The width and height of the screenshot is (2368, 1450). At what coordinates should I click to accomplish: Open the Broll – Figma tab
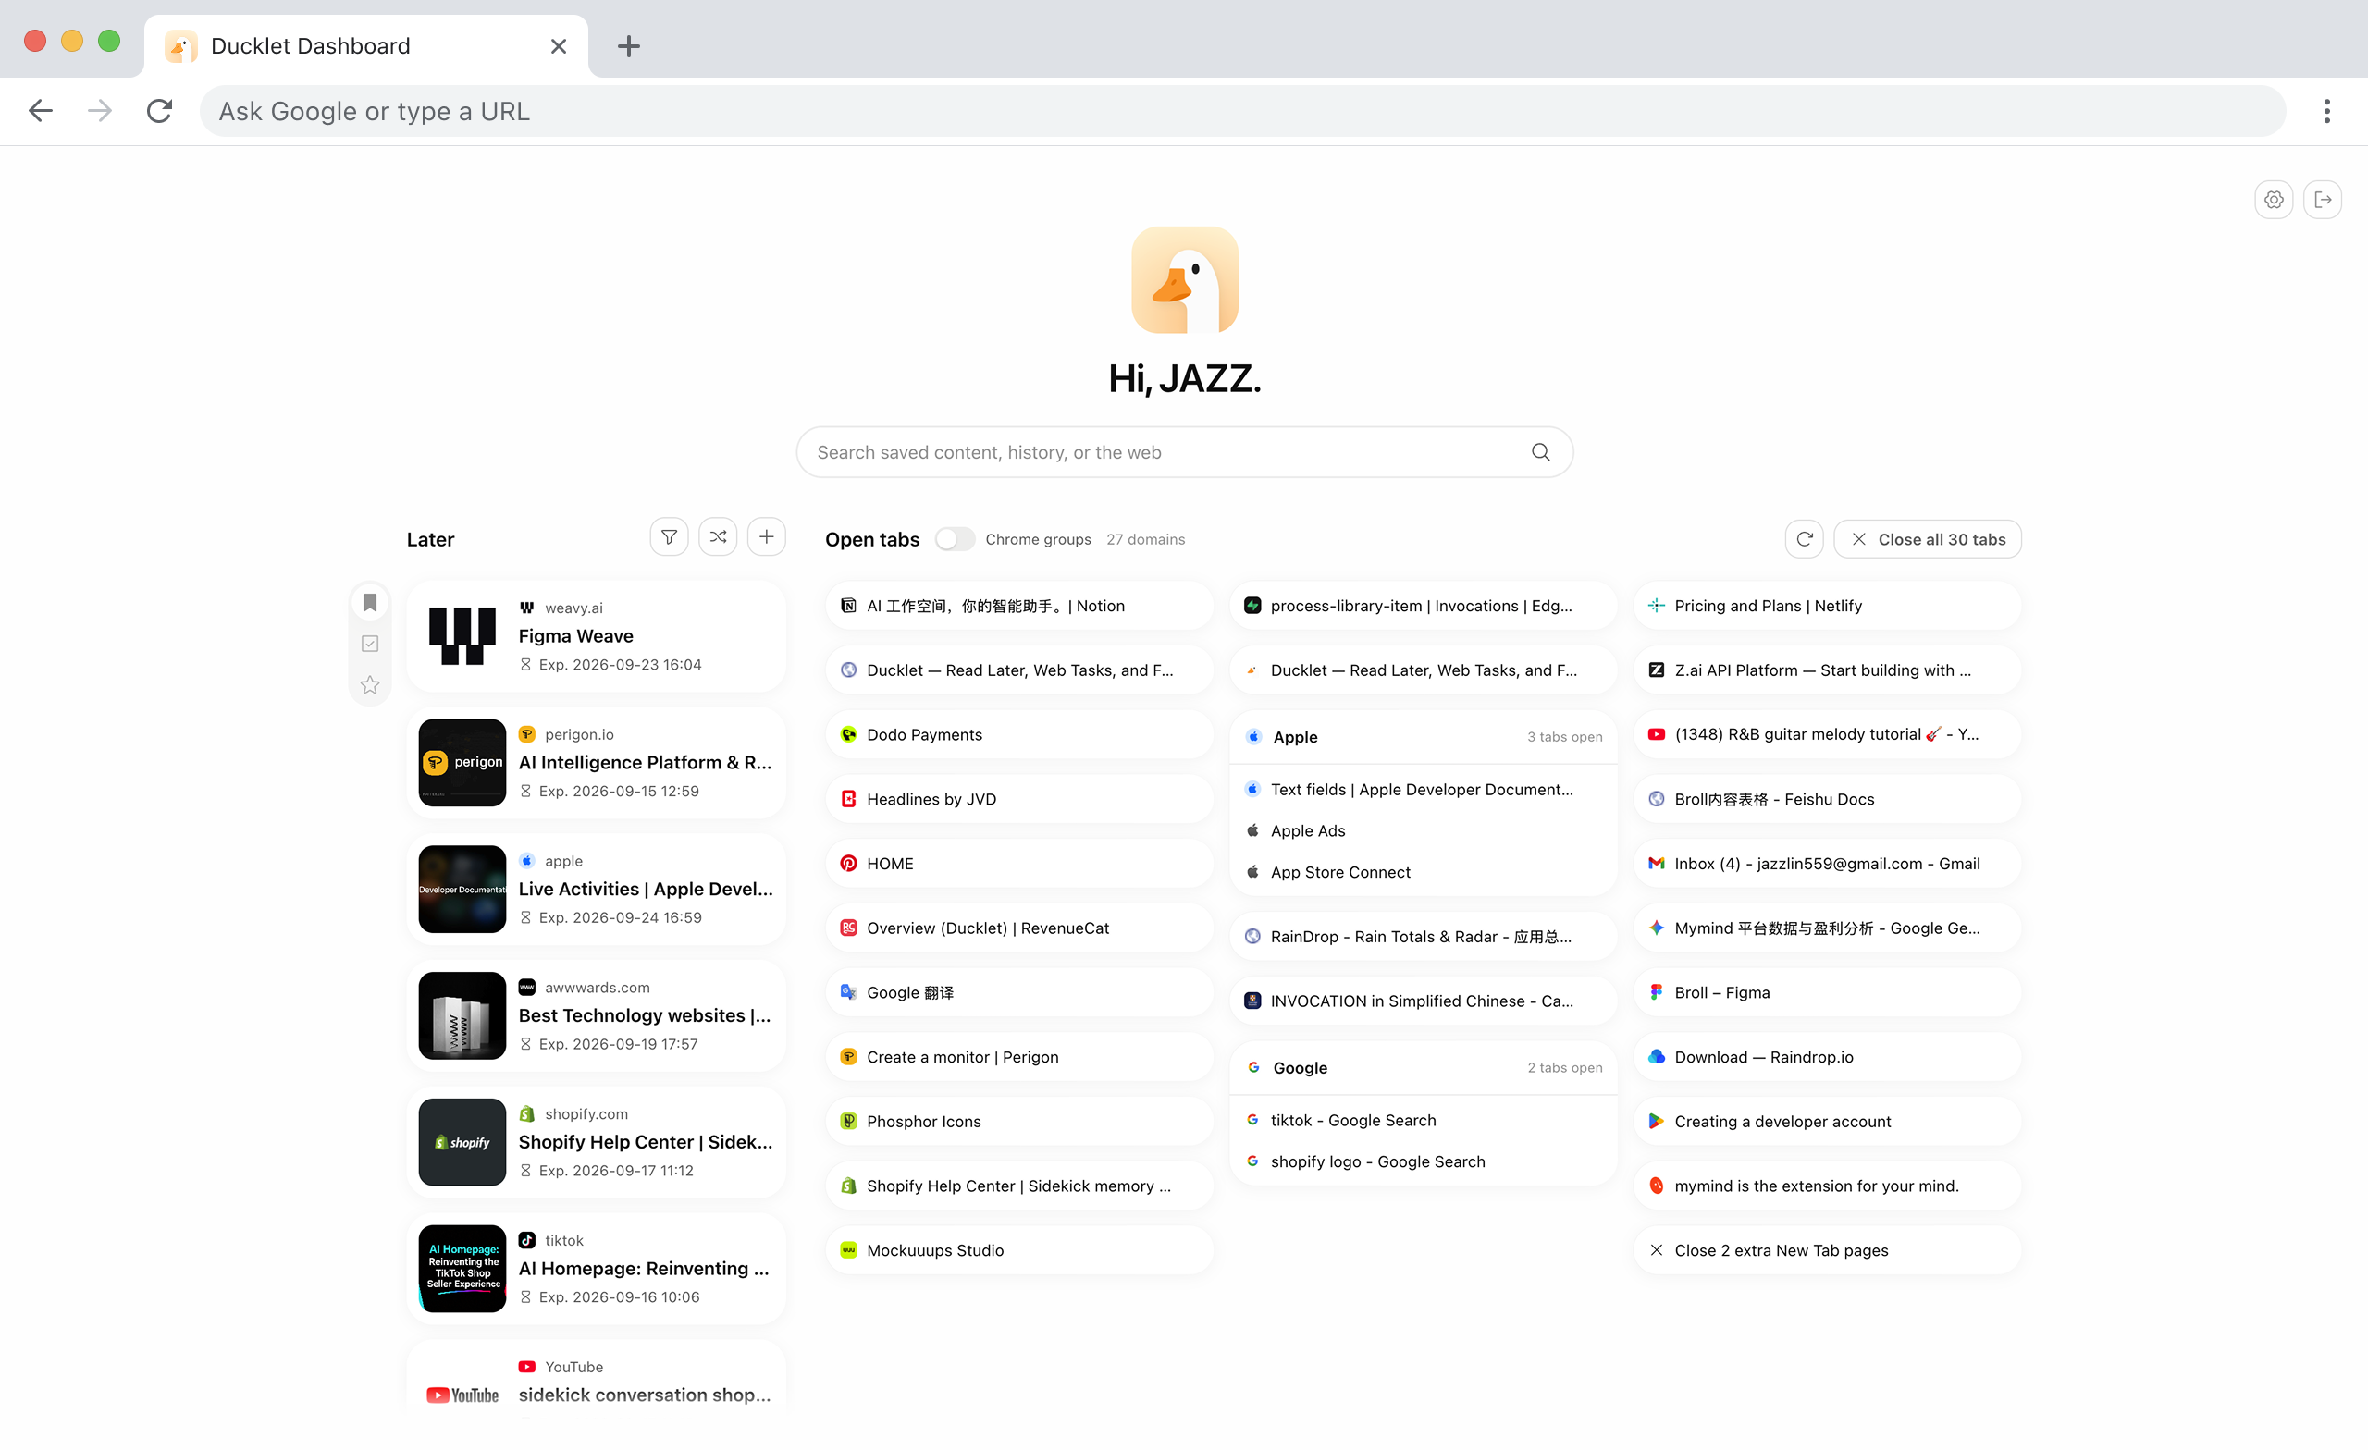[x=1827, y=992]
